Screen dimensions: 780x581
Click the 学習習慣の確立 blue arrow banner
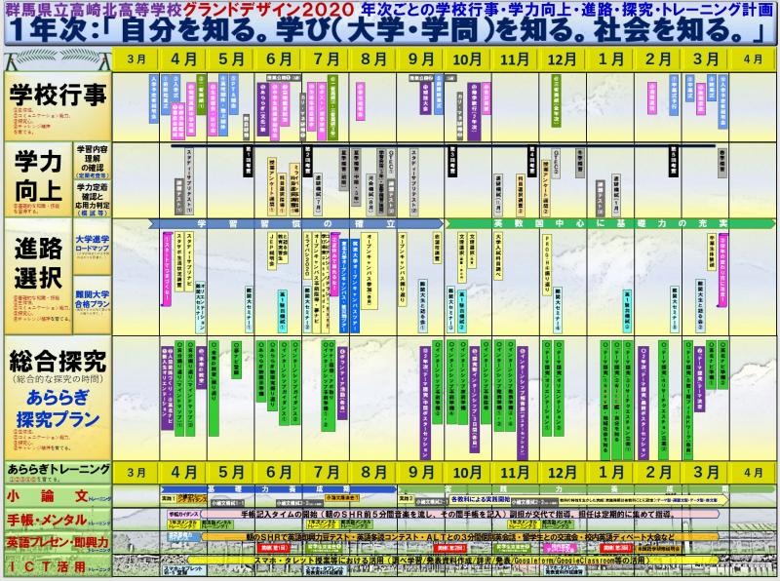(292, 223)
